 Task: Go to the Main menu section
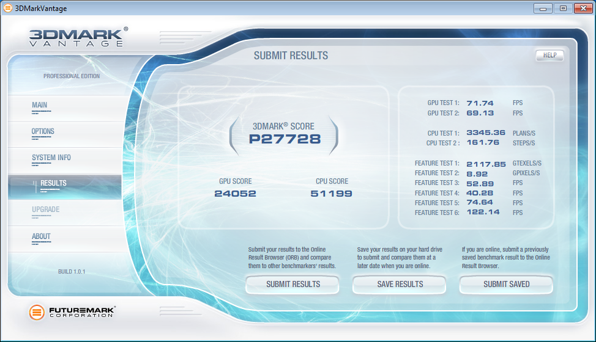[x=40, y=105]
